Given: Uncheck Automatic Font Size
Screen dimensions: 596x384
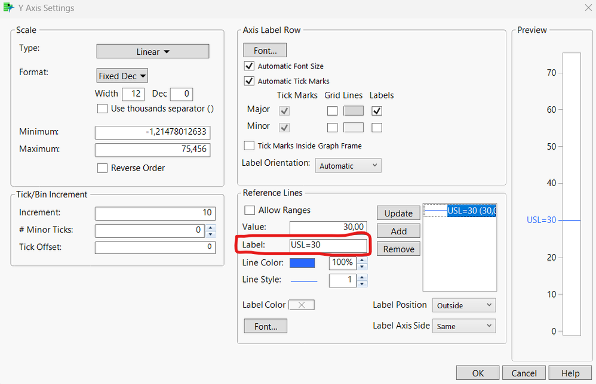Looking at the screenshot, I should pos(249,66).
